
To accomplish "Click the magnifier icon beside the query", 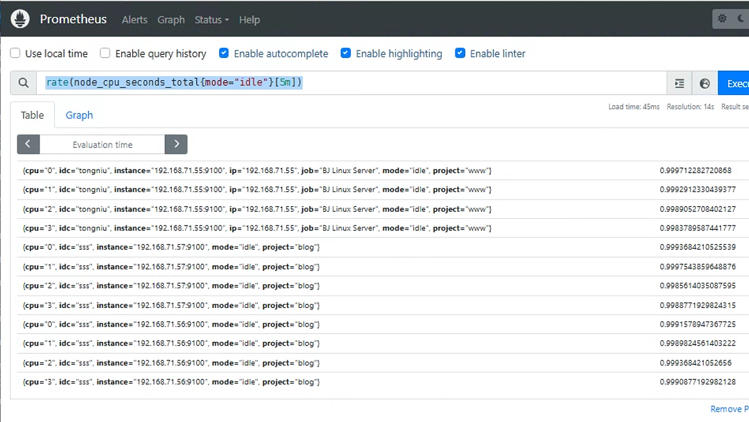I will click(23, 83).
